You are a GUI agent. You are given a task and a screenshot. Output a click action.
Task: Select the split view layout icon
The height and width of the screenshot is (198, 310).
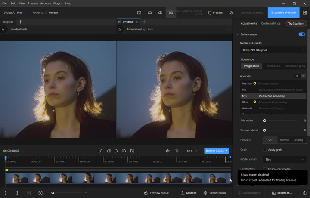(160, 12)
